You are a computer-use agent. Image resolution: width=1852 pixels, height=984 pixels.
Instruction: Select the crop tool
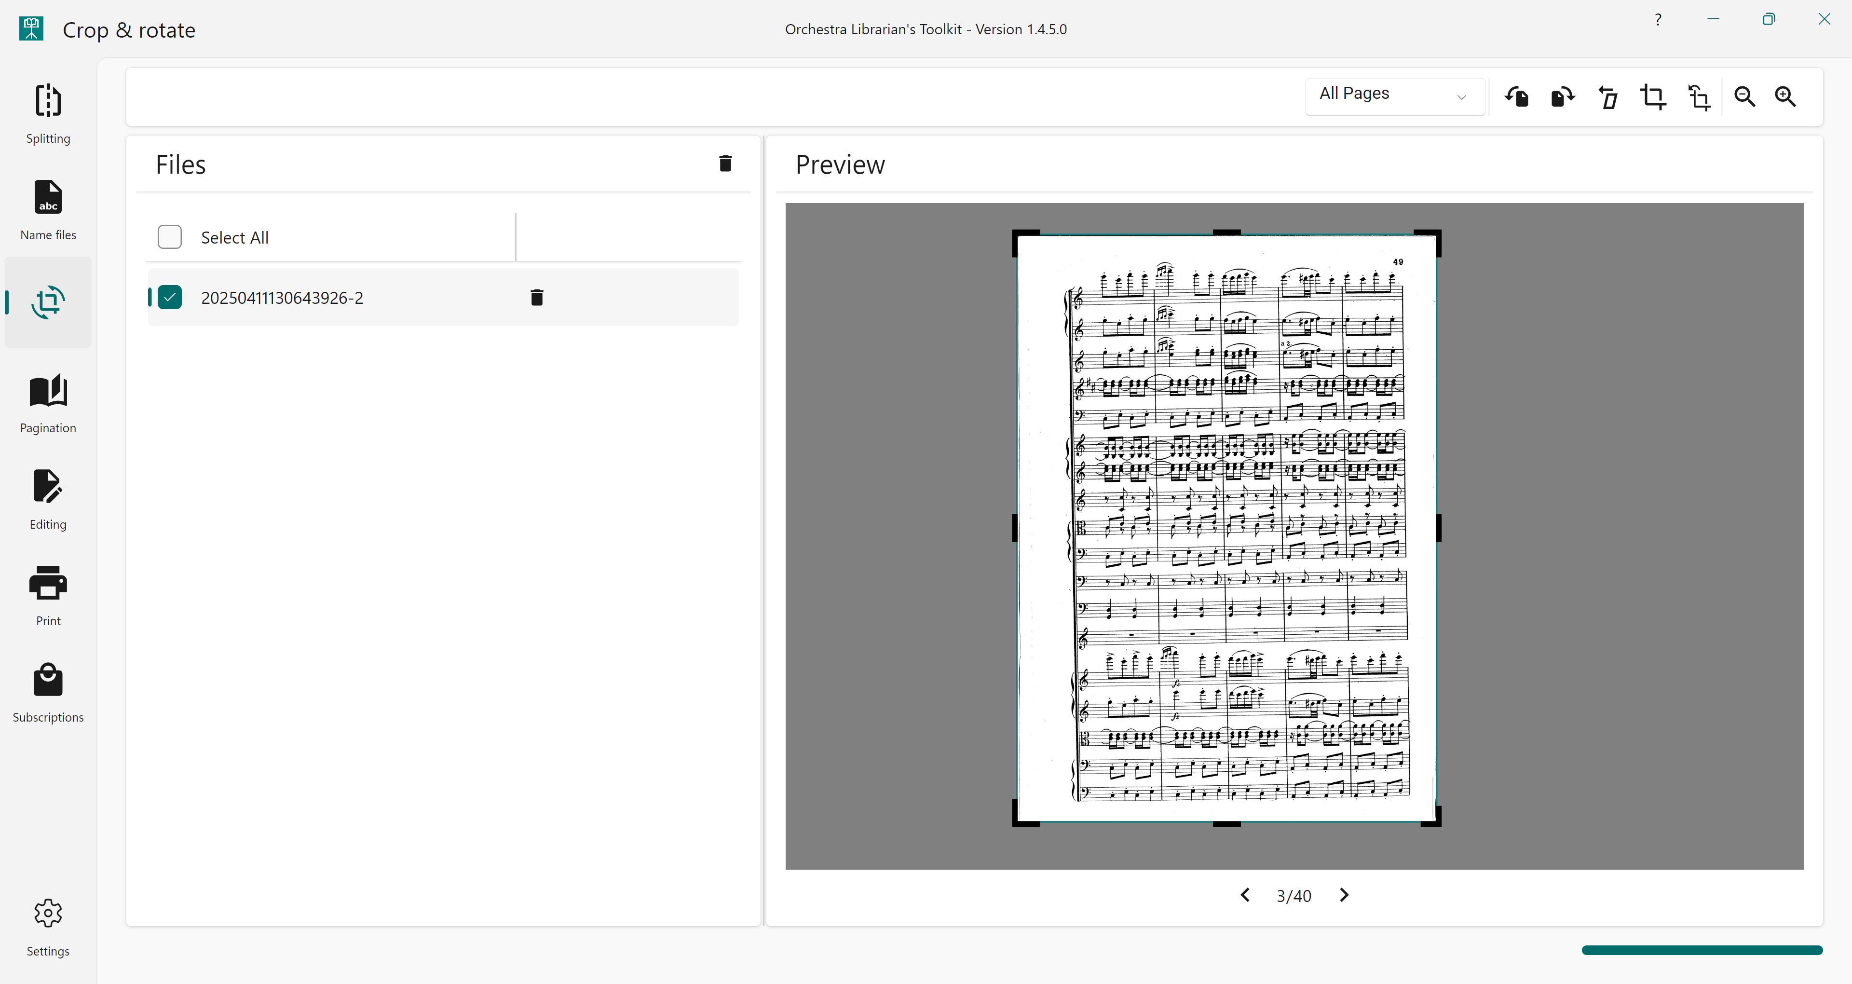[1653, 97]
